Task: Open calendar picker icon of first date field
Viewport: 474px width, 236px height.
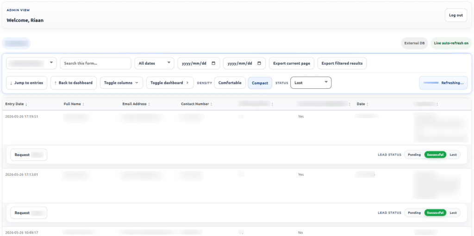Action: point(214,63)
